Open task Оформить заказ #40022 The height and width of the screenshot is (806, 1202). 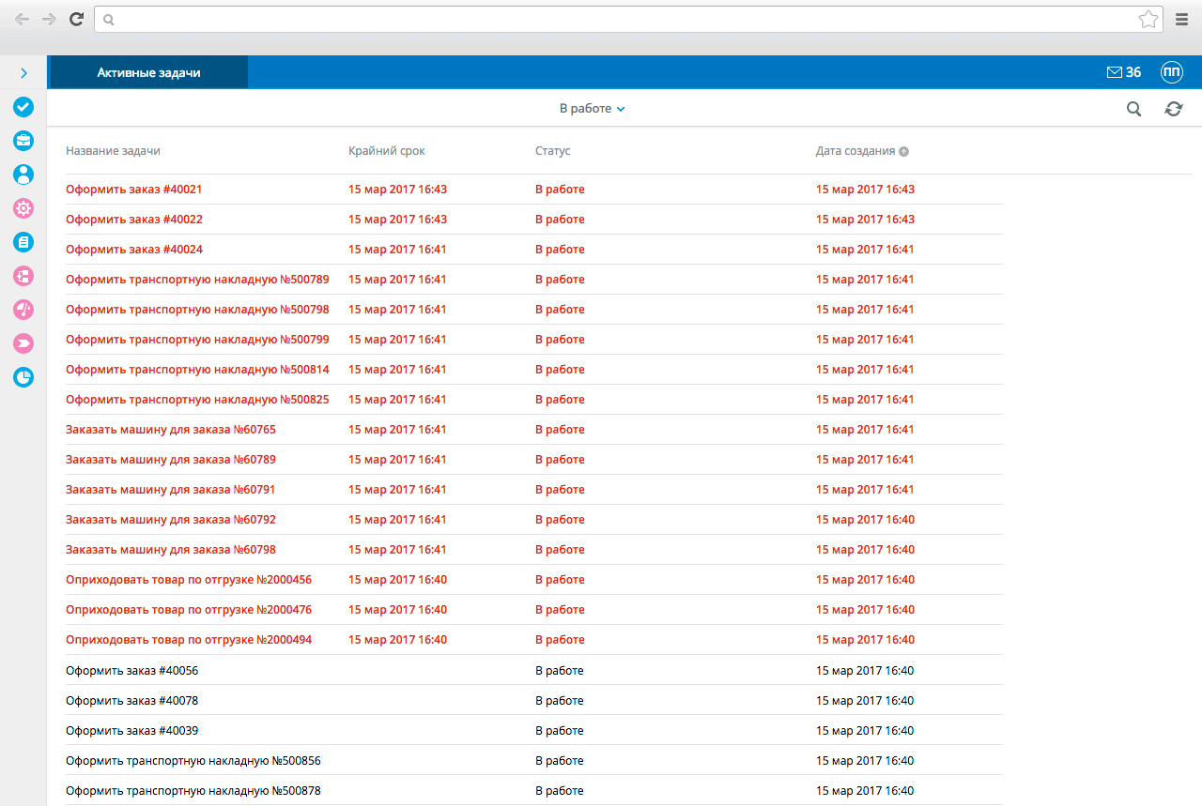point(134,220)
